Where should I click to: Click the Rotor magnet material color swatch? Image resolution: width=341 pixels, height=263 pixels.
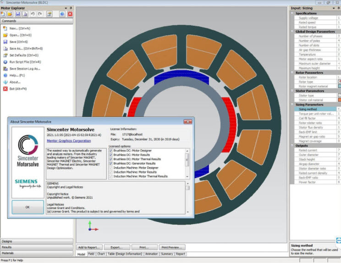click(x=339, y=86)
